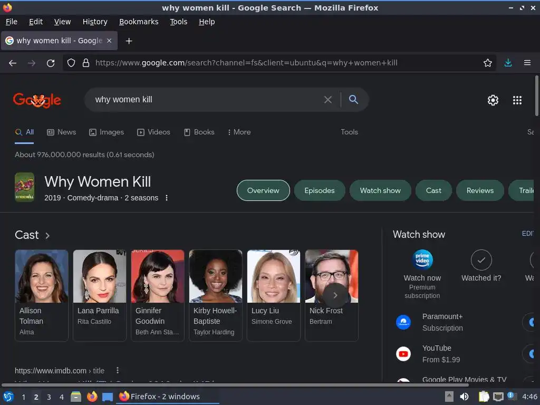
Task: Open a new tab with the plus button
Action: (x=129, y=41)
